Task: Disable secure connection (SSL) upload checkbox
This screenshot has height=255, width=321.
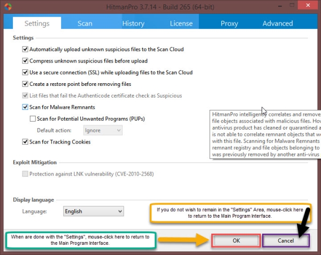Action: [x=25, y=72]
